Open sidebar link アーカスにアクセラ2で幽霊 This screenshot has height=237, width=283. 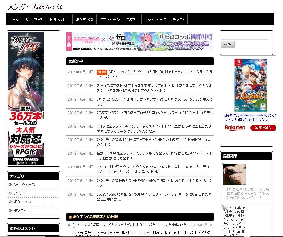pyautogui.click(x=234, y=222)
